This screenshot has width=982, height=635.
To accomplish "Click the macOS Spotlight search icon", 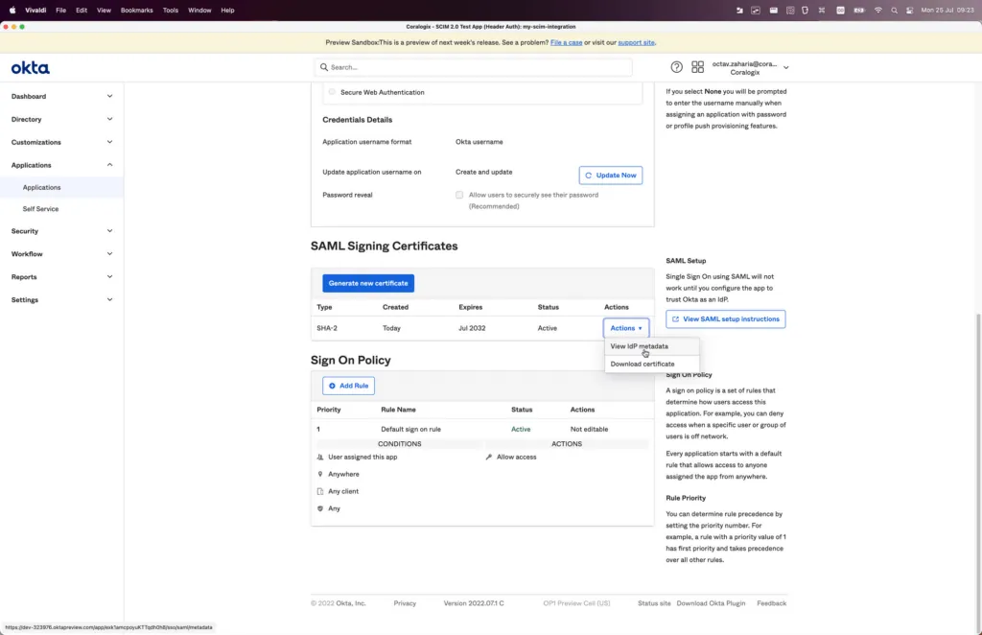I will click(894, 10).
